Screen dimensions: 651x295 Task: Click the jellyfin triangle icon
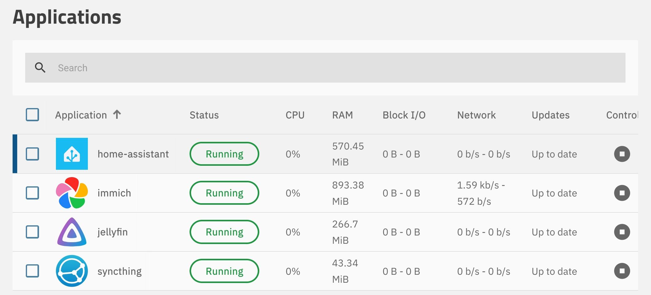tap(72, 232)
